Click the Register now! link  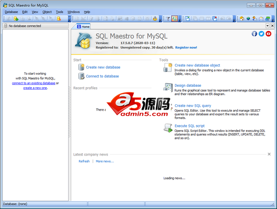[186, 48]
